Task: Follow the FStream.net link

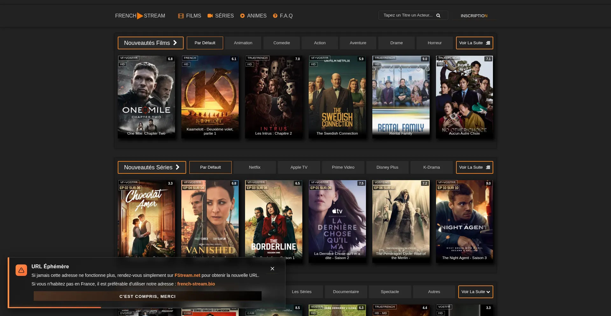Action: point(187,275)
